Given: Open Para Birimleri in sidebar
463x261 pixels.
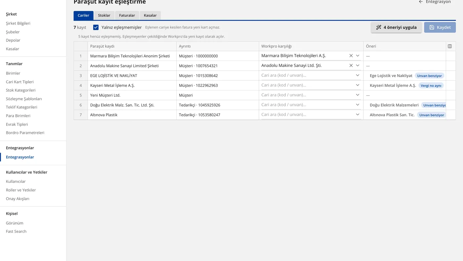Looking at the screenshot, I should [x=18, y=116].
